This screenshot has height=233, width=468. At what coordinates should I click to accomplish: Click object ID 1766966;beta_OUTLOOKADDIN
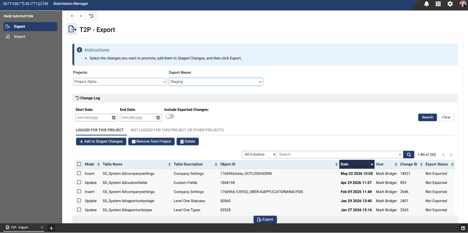coord(246,173)
